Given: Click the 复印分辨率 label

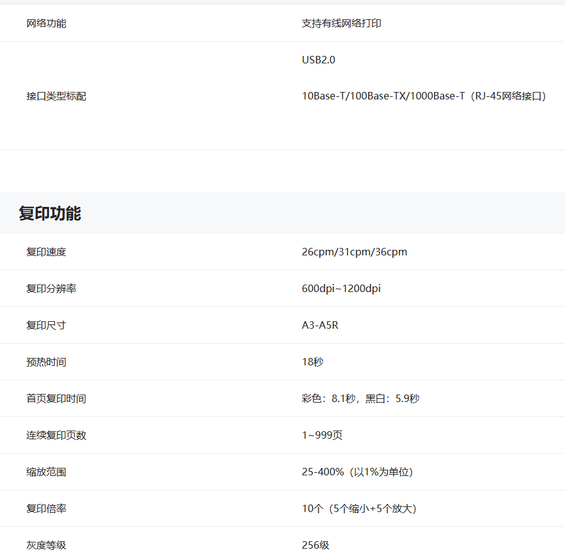Looking at the screenshot, I should 51,289.
